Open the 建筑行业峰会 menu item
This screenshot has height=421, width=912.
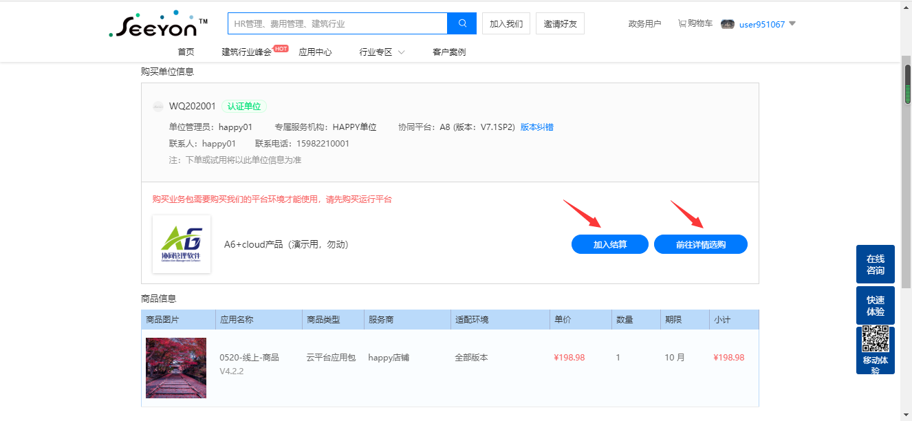tap(246, 52)
